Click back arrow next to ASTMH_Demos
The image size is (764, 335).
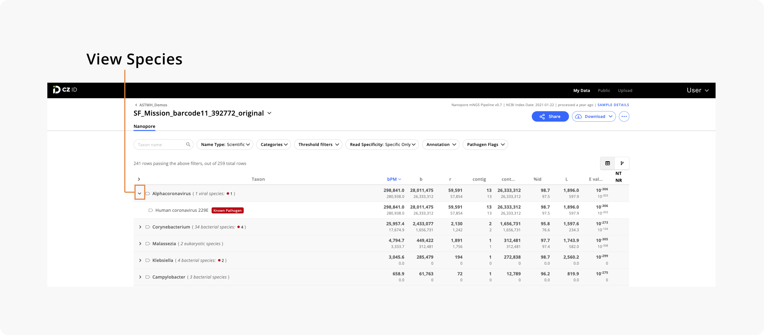pyautogui.click(x=136, y=105)
